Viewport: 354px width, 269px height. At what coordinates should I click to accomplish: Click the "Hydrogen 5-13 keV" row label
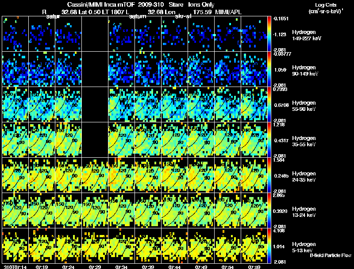pyautogui.click(x=304, y=247)
